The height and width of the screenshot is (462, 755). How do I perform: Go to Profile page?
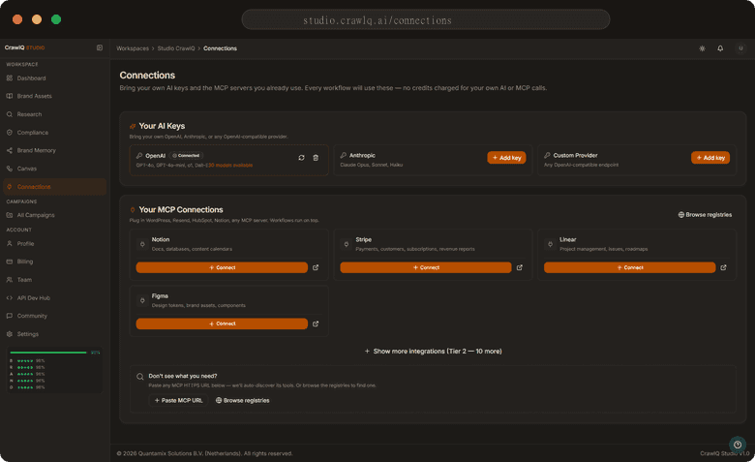[55, 244]
